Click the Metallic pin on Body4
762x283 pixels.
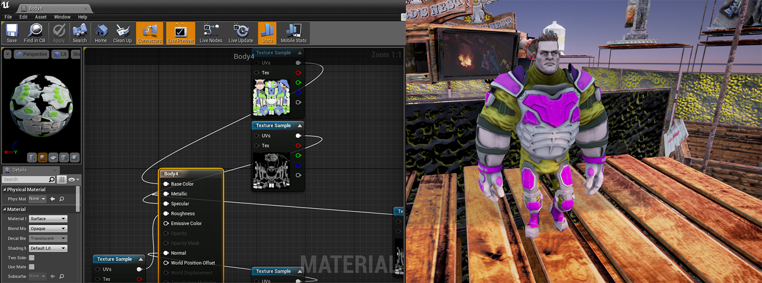click(166, 194)
